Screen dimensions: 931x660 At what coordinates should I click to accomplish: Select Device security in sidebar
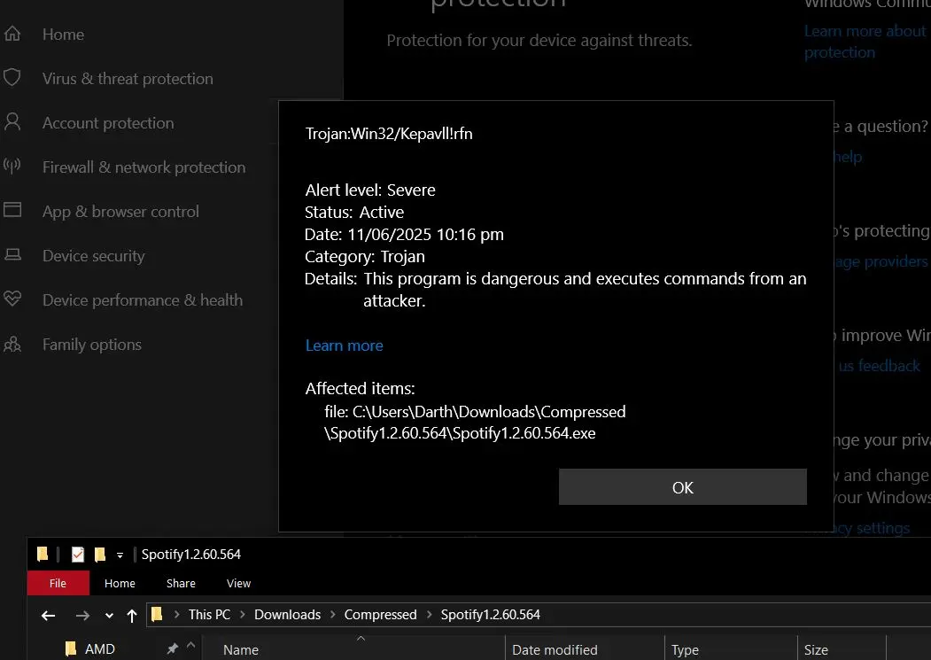(93, 256)
